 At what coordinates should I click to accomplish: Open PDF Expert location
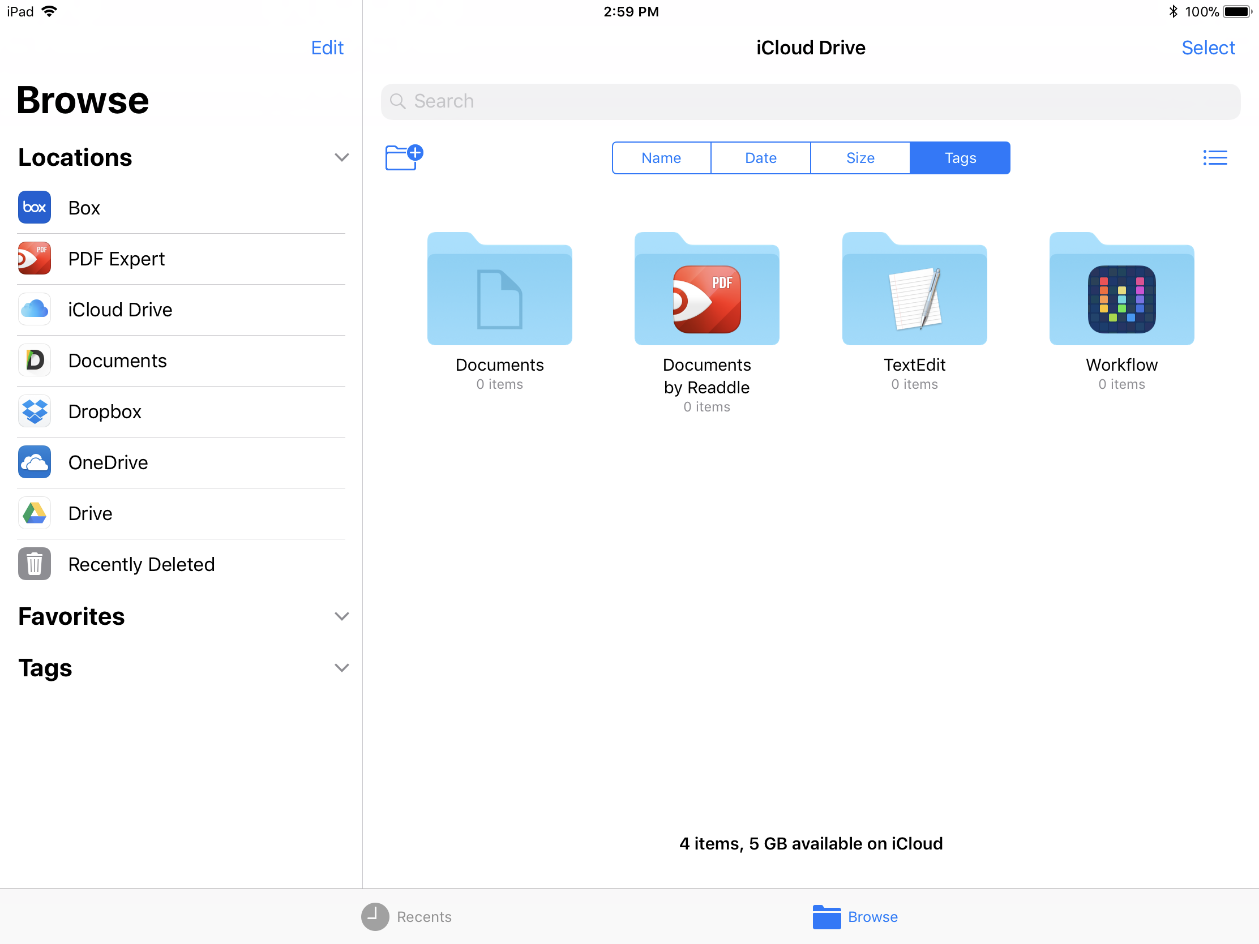tap(116, 259)
